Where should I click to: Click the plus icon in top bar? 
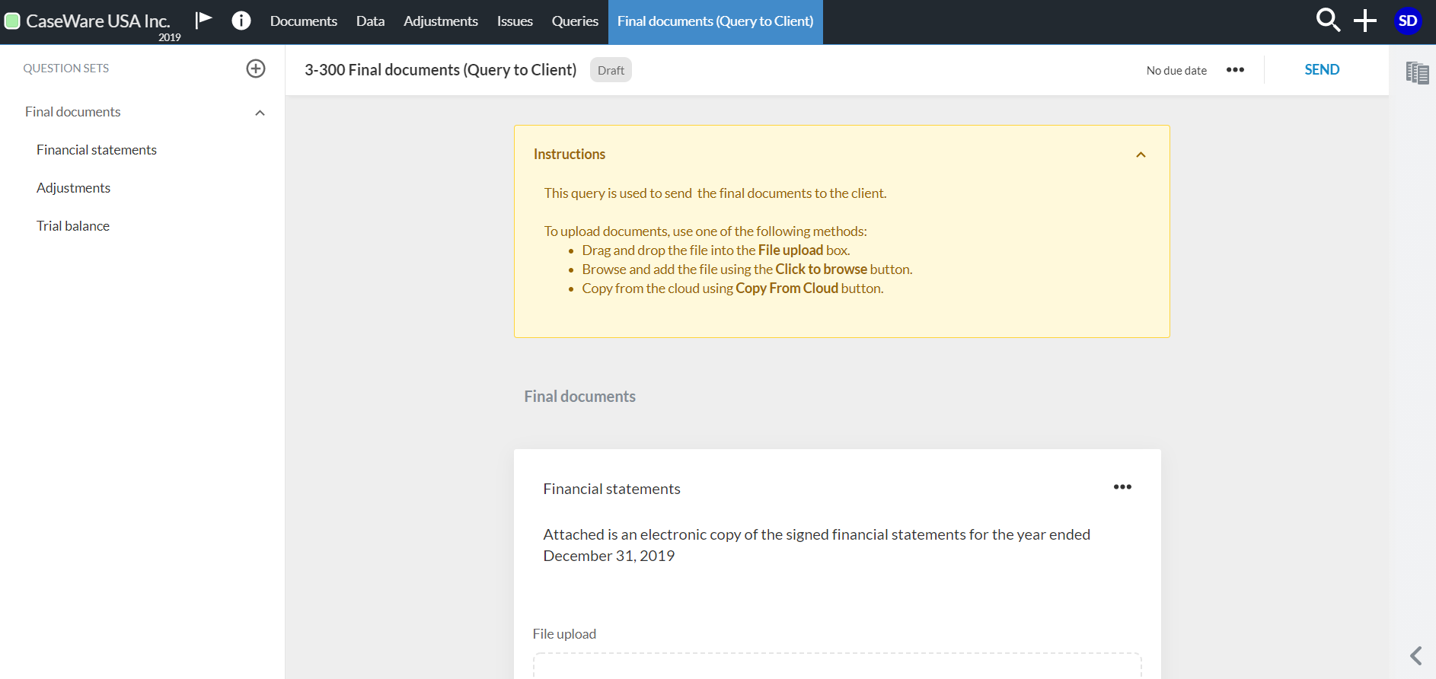1365,21
